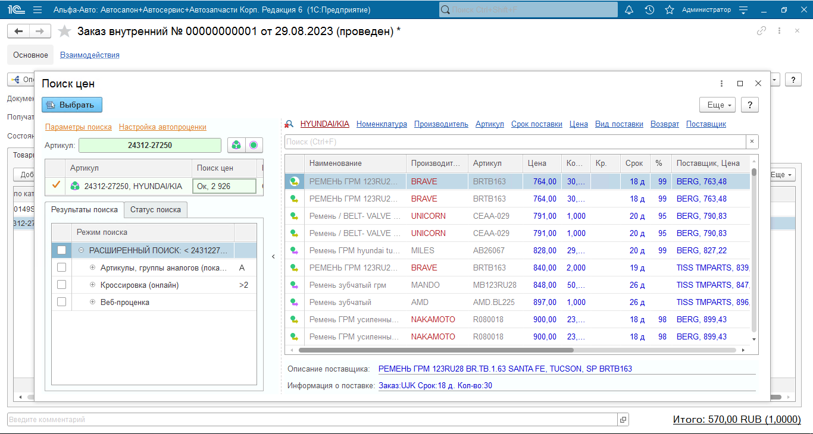Collapse the left pane with the chevron
Screen dimensions: 813x434
273,257
